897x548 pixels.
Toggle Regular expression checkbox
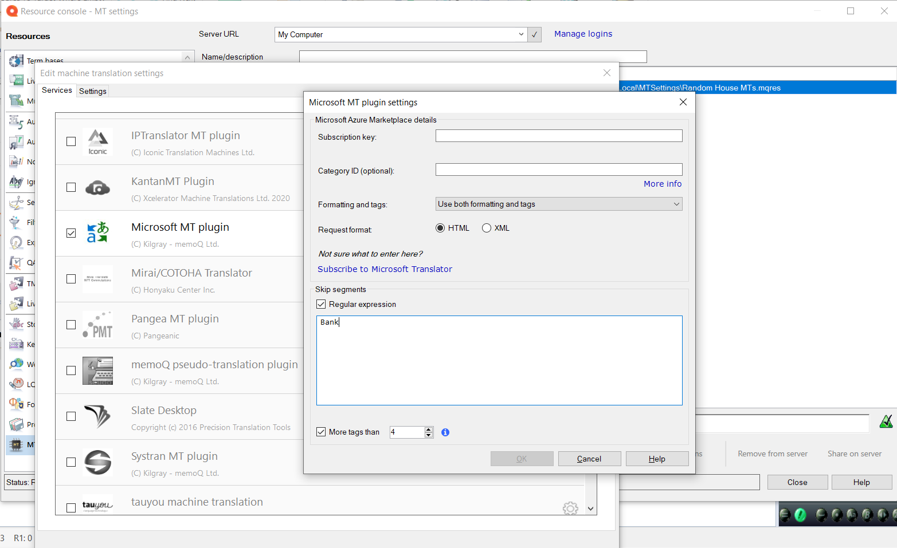point(321,304)
